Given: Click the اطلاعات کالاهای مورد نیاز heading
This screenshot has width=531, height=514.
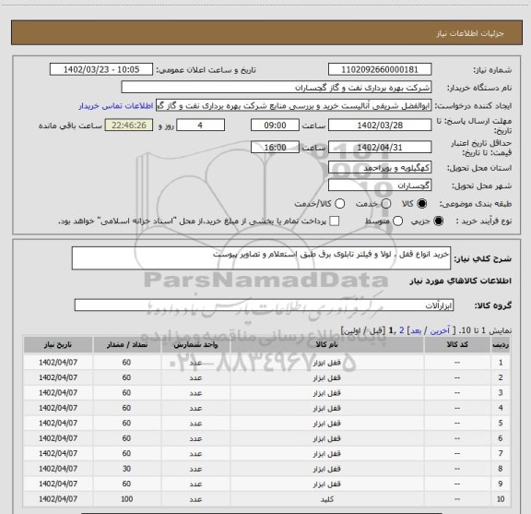Looking at the screenshot, I should point(461,281).
